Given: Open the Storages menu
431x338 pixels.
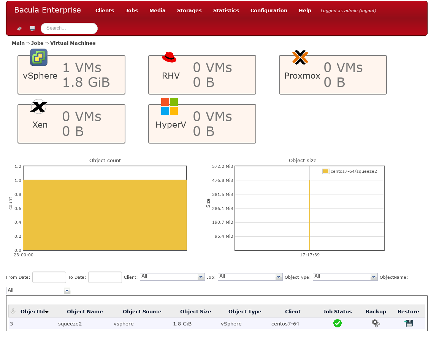Looking at the screenshot, I should 189,10.
